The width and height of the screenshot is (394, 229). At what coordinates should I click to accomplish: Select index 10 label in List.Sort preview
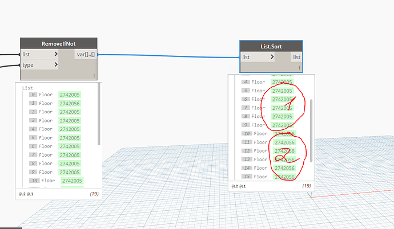(x=247, y=133)
